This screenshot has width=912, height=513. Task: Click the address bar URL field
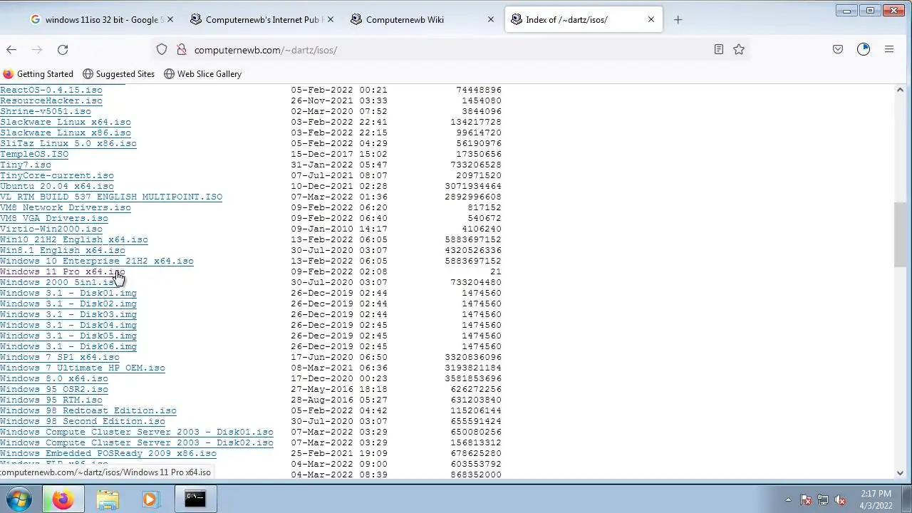tap(449, 49)
